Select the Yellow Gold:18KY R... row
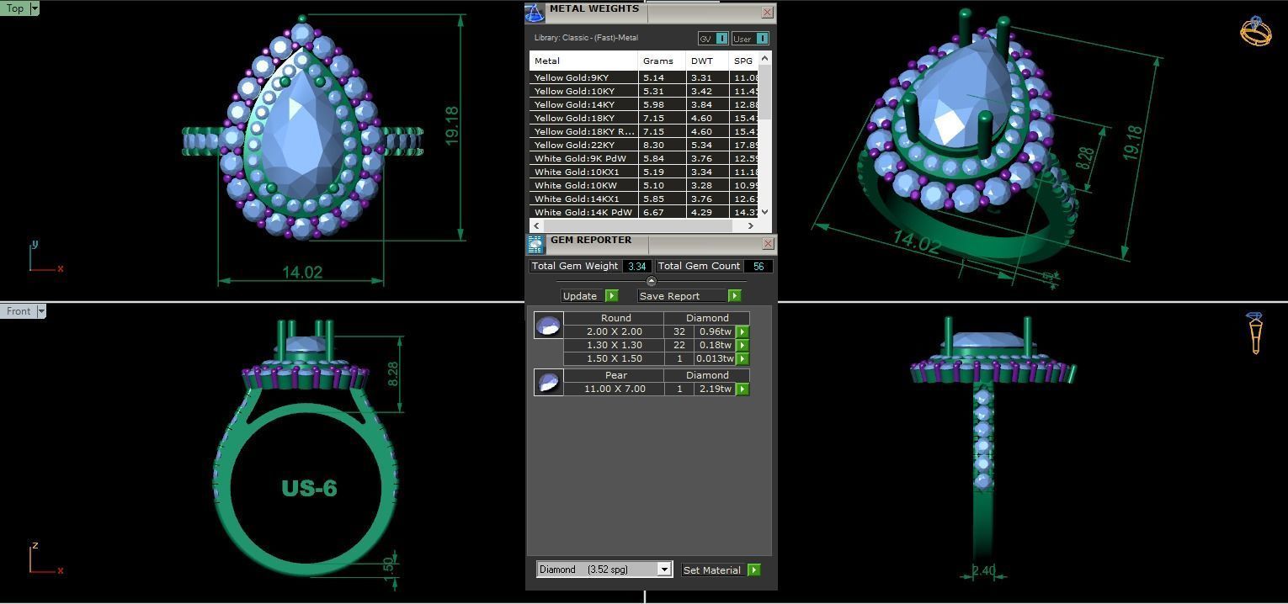This screenshot has height=604, width=1288. pyautogui.click(x=644, y=131)
